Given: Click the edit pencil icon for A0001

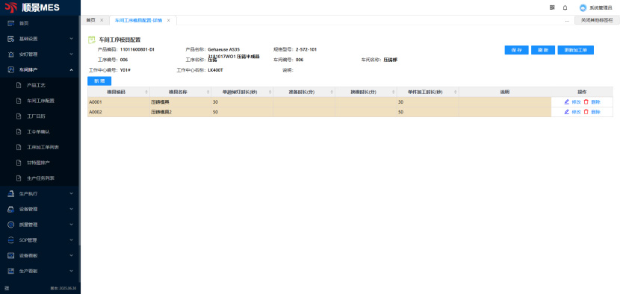Looking at the screenshot, I should pos(567,102).
